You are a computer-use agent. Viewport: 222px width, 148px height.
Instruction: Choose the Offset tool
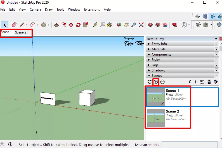pos(64,25)
